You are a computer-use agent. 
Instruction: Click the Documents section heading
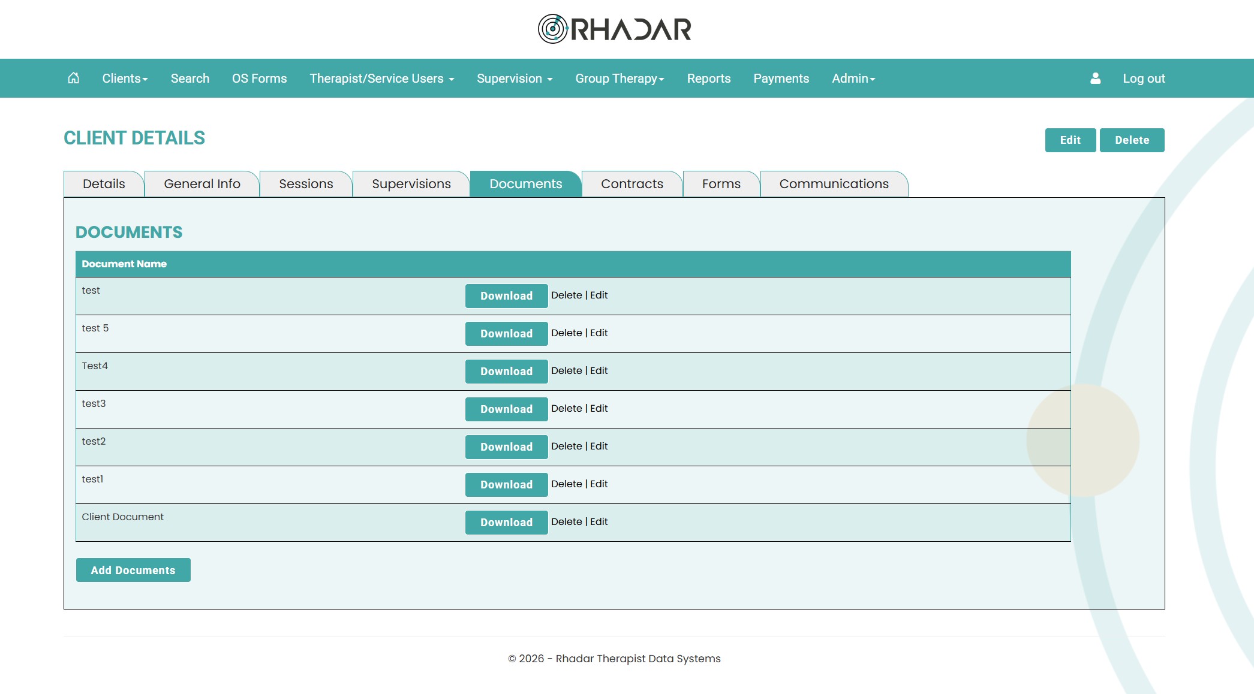(129, 233)
